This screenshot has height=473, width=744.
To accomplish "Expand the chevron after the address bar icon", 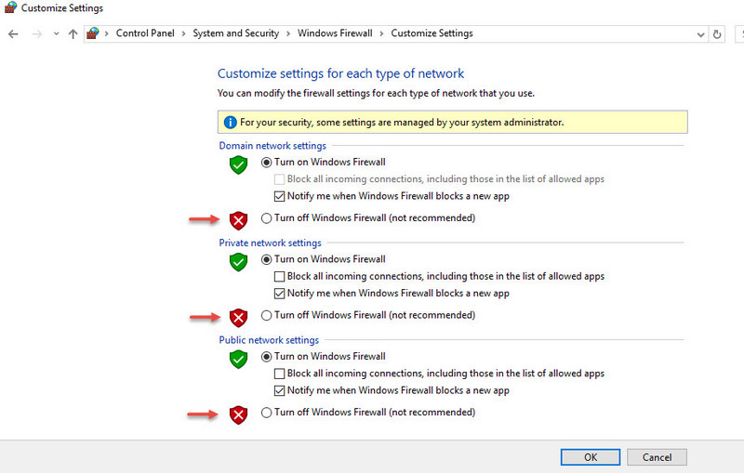I will pos(107,33).
